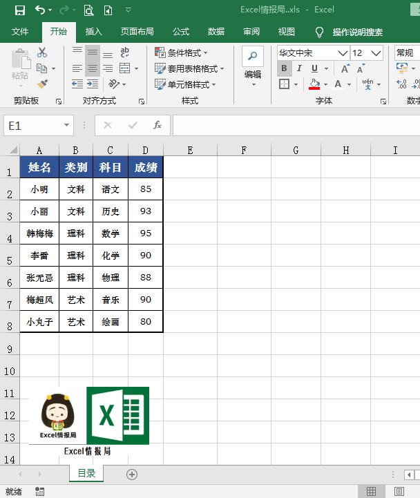Align text to the right

pyautogui.click(x=108, y=68)
